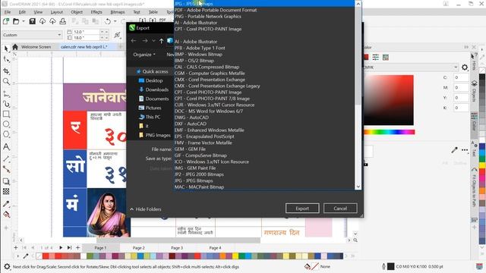Click the Cancel button in Export dialog
The image size is (486, 273).
pos(340,209)
